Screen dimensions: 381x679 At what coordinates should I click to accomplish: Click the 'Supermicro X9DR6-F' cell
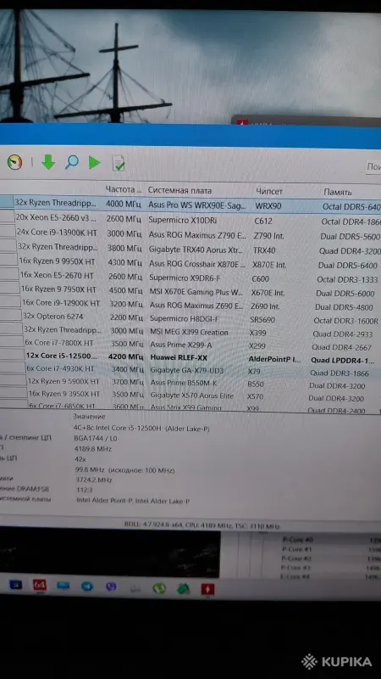pos(185,278)
